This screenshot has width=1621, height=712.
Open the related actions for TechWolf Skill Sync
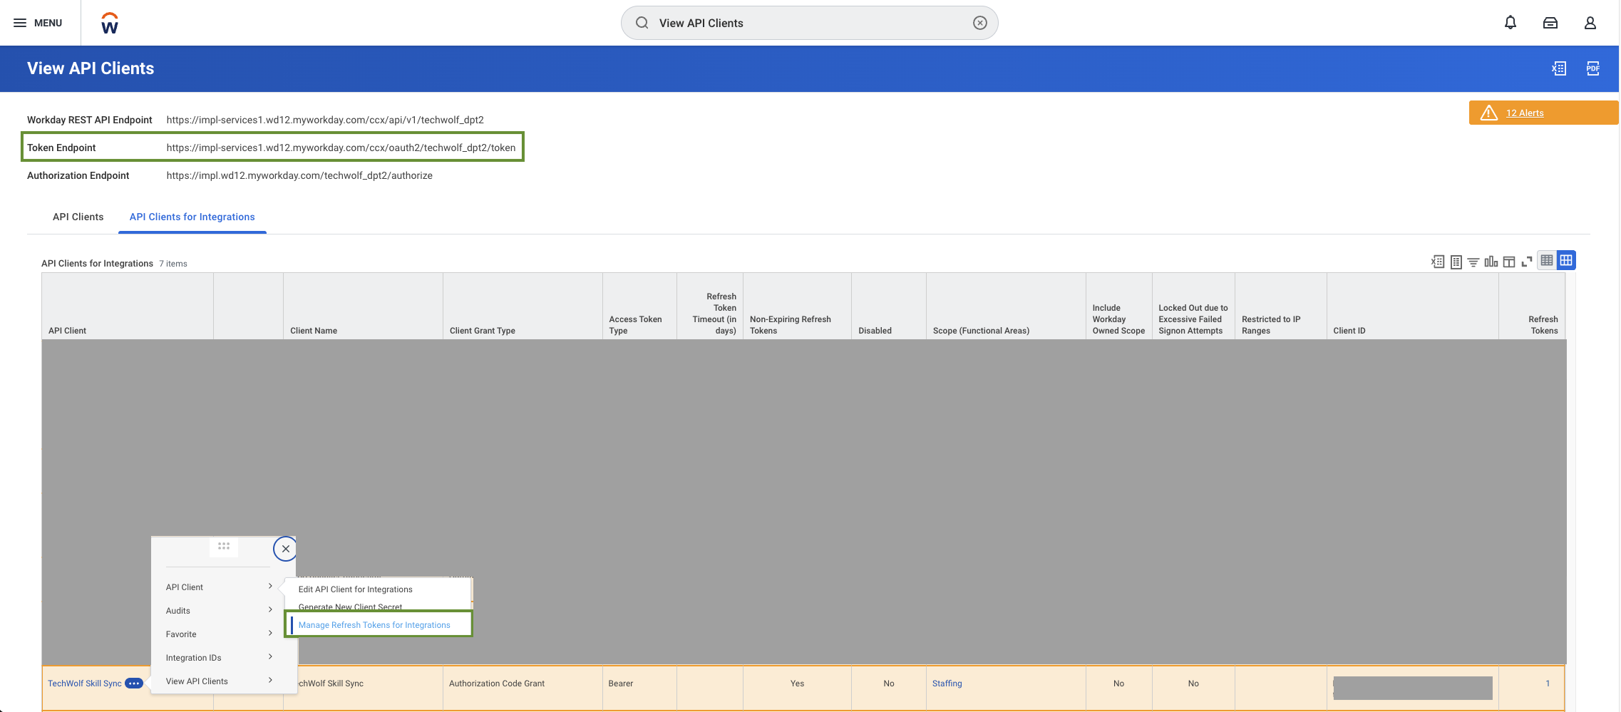tap(133, 683)
